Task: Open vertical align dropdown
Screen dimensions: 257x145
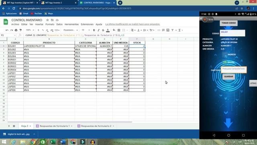Action: 139,30
